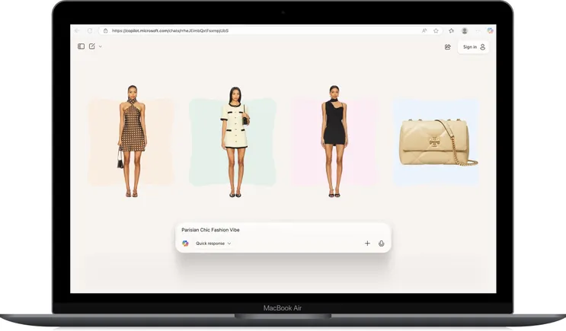566x331 pixels.
Task: View the beige quilted handbag
Action: pyautogui.click(x=436, y=142)
